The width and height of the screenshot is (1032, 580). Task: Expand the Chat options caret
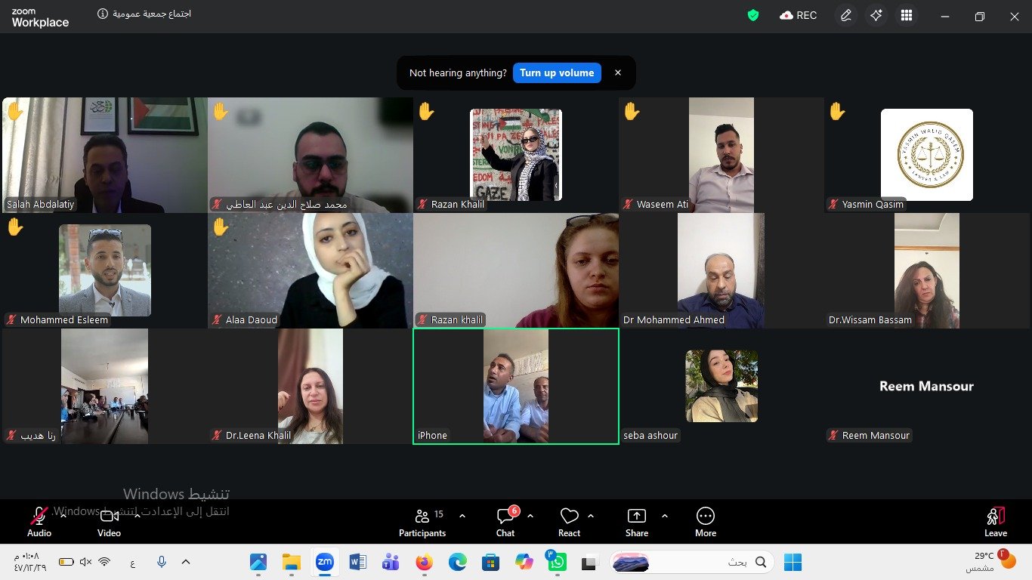point(530,516)
